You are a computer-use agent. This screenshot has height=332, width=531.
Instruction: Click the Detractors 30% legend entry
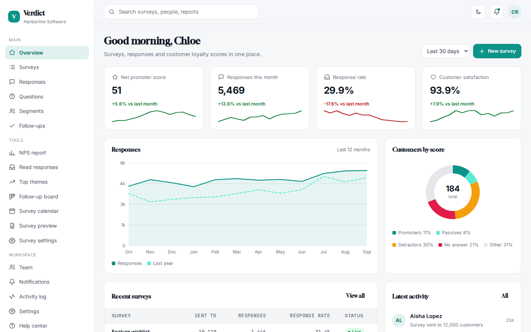[413, 245]
